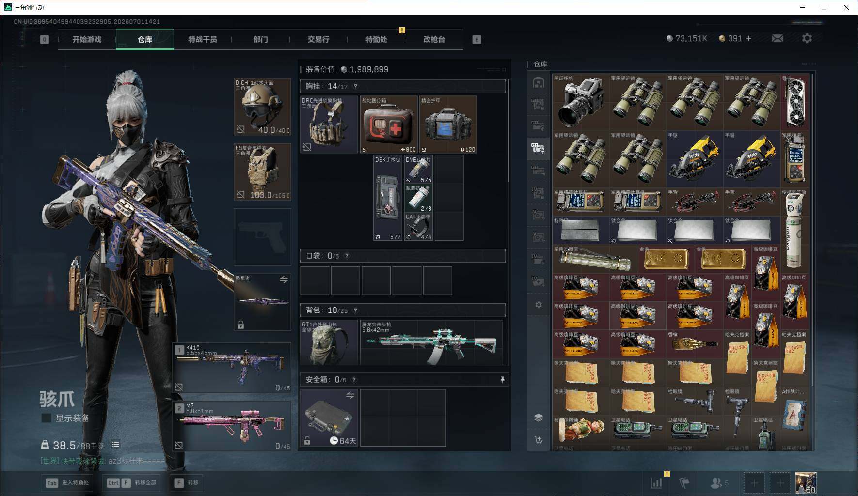Click the stash stack layers icon
Screen dimensions: 858x496
(539, 418)
